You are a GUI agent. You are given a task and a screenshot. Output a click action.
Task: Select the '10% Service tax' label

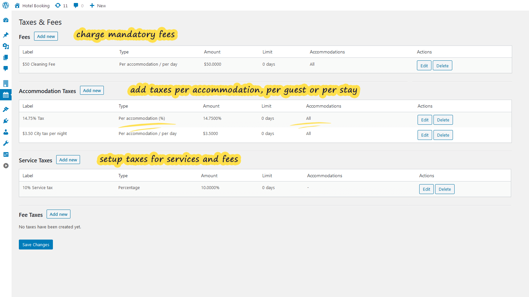(x=38, y=188)
